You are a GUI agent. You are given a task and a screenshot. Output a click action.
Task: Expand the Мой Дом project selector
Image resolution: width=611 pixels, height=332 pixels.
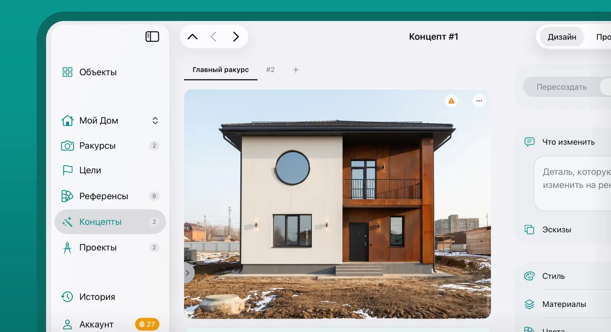(155, 121)
